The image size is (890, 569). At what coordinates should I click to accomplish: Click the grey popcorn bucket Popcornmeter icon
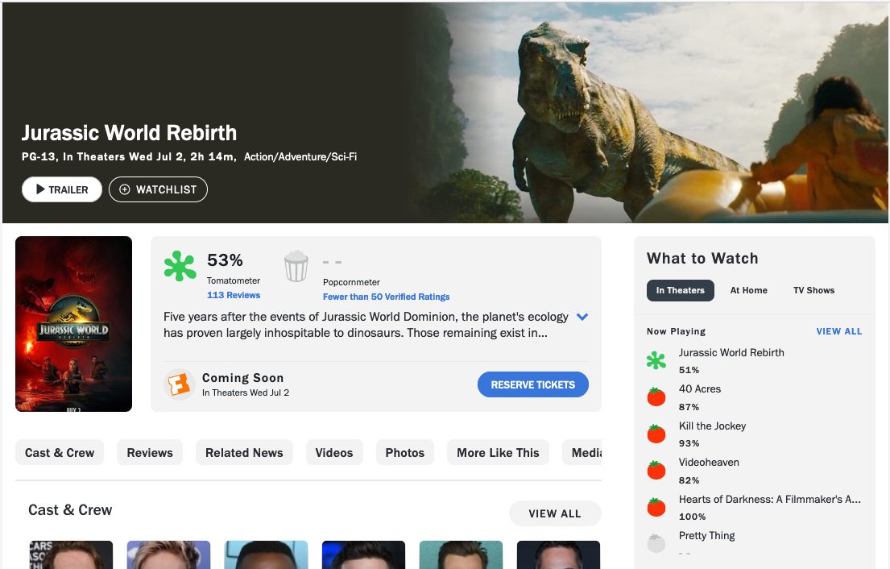[x=296, y=266]
